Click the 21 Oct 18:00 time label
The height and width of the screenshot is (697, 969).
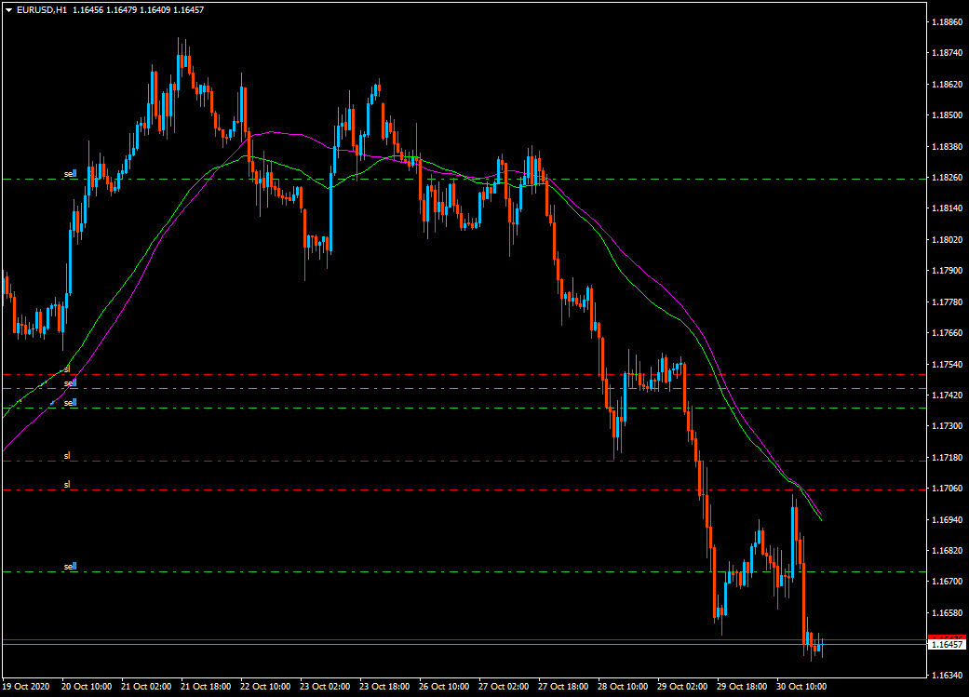(x=206, y=687)
